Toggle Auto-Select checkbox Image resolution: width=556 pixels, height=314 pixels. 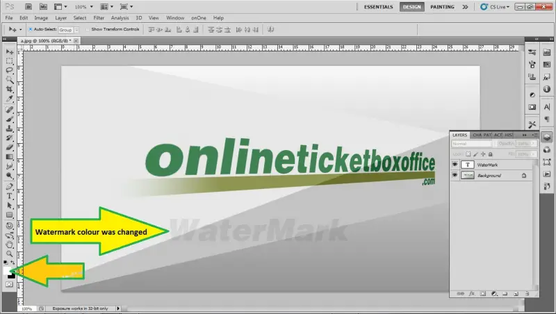click(x=30, y=29)
